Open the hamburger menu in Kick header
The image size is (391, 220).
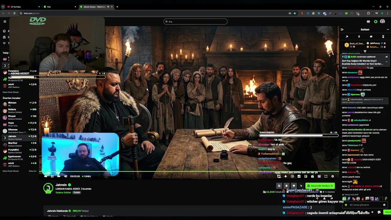click(5, 21)
